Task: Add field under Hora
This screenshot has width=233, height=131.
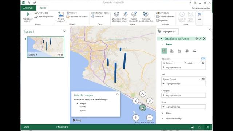Action: pos(183,107)
